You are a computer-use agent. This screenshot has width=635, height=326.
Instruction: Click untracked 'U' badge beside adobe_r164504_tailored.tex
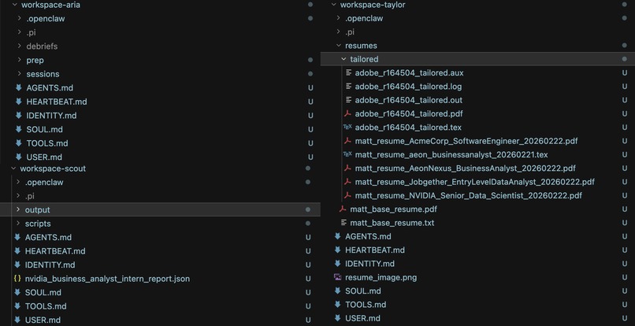click(625, 128)
